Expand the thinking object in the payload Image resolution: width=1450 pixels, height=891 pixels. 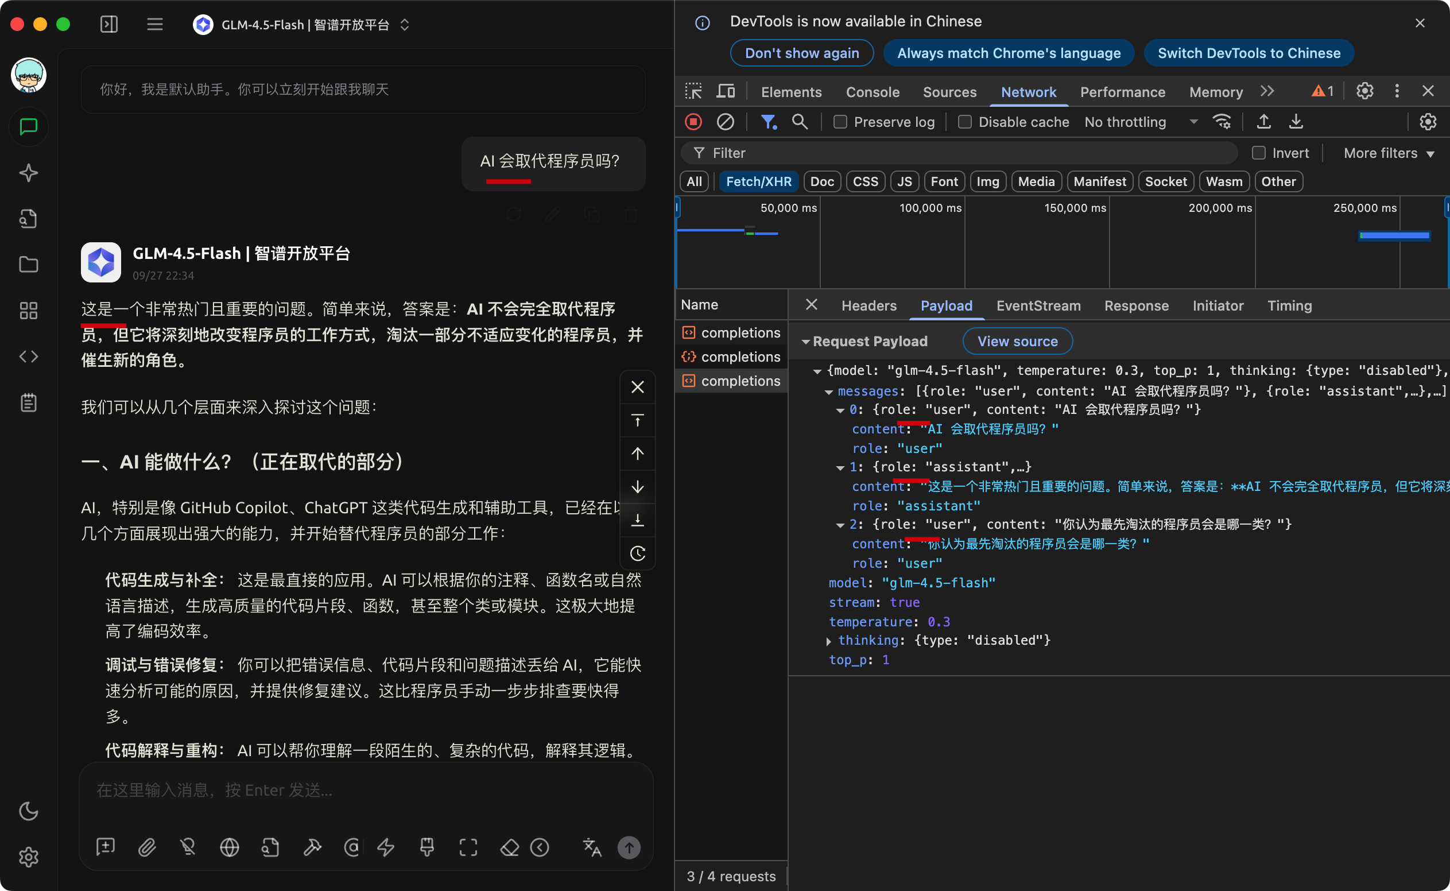point(829,641)
